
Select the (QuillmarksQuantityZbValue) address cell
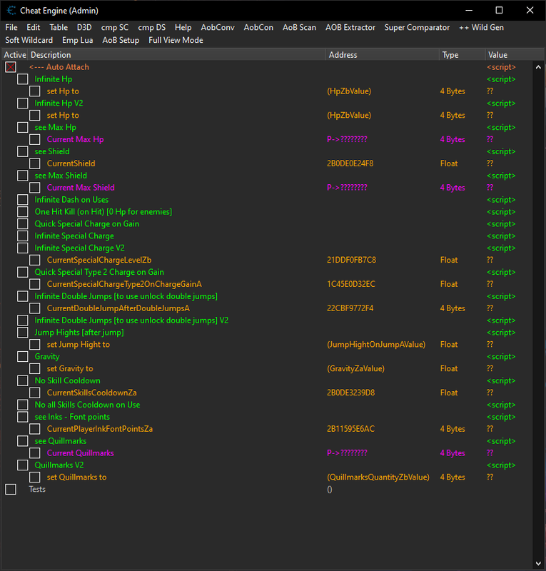tap(378, 477)
